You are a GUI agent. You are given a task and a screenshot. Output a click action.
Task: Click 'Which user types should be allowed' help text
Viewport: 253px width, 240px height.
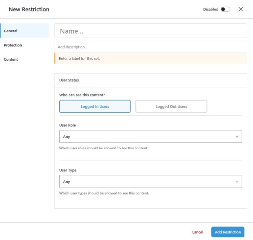click(x=104, y=193)
